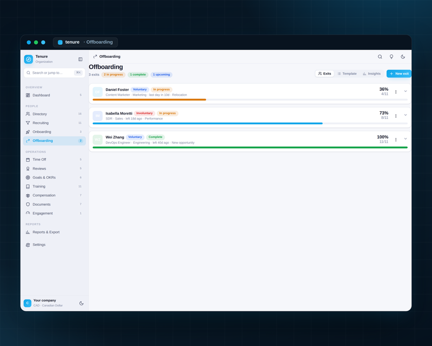Click the 36% completion value
The height and width of the screenshot is (346, 432).
(383, 89)
